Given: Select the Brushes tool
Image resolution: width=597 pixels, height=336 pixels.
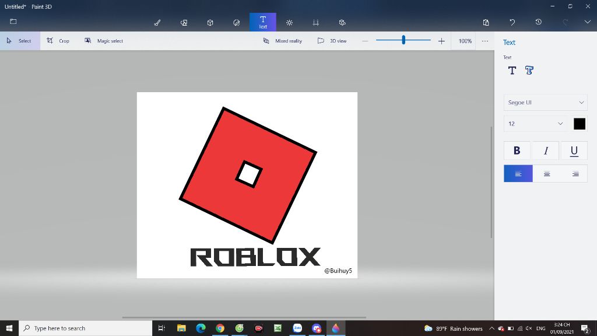Looking at the screenshot, I should 157,23.
